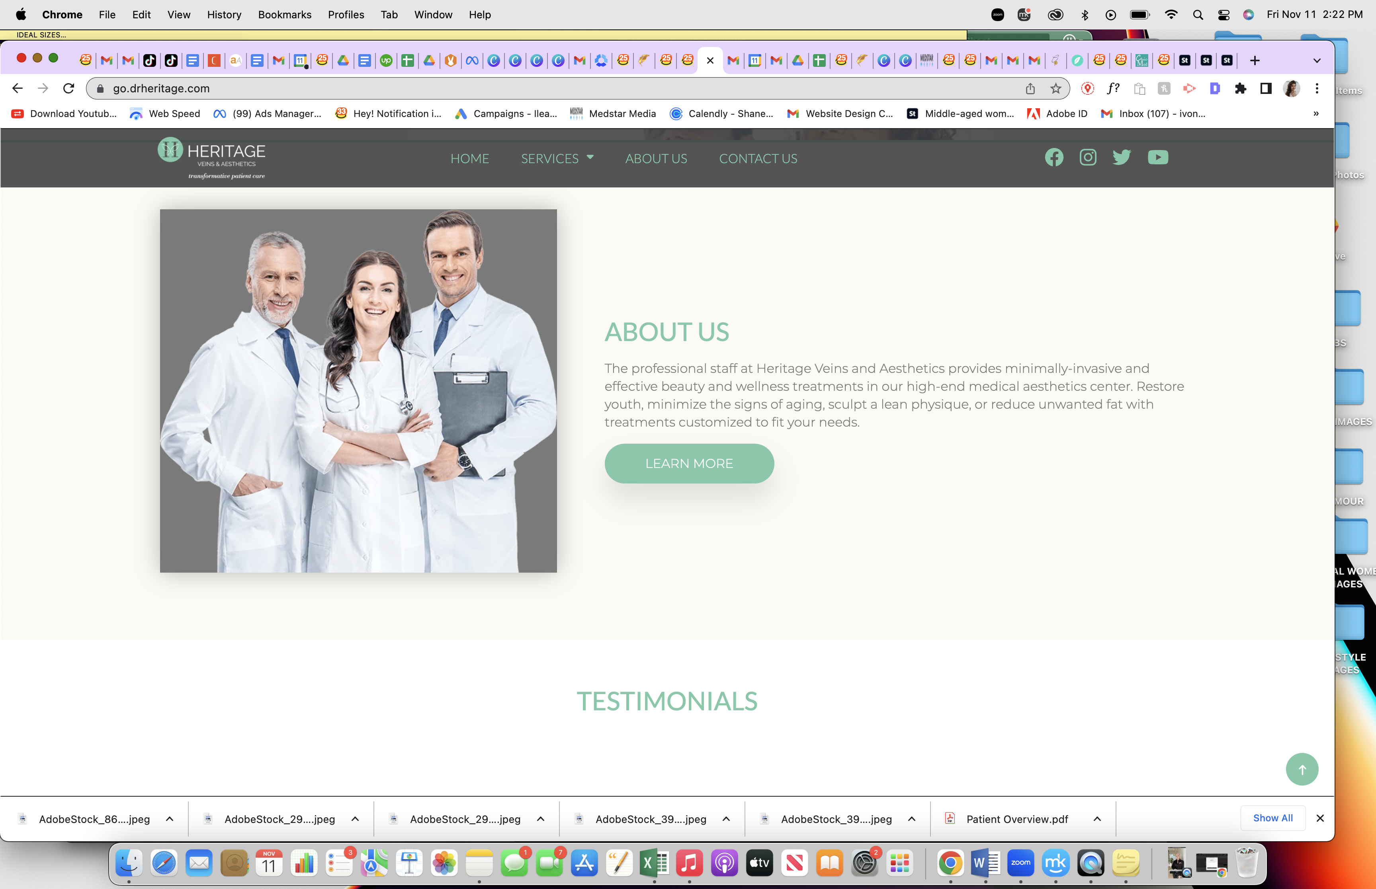The height and width of the screenshot is (889, 1376).
Task: Click the scroll-to-top arrow button
Action: [x=1302, y=770]
